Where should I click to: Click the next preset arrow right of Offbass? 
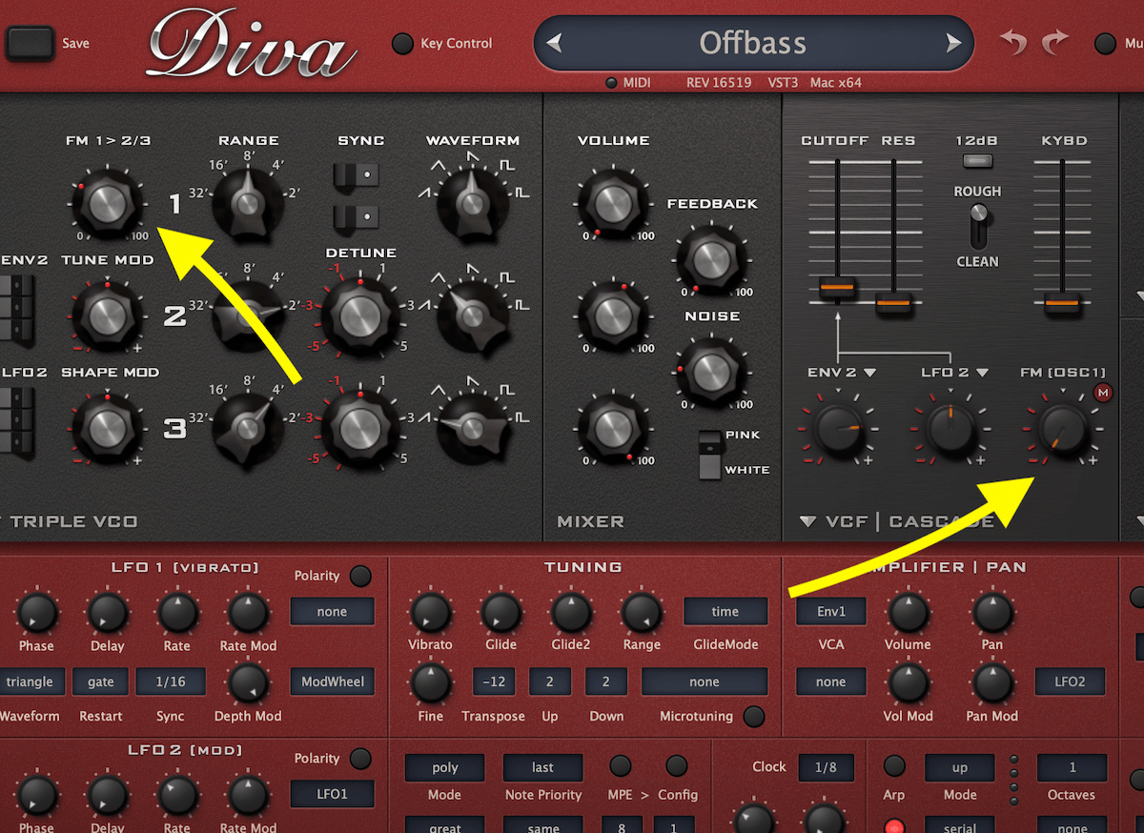[952, 43]
